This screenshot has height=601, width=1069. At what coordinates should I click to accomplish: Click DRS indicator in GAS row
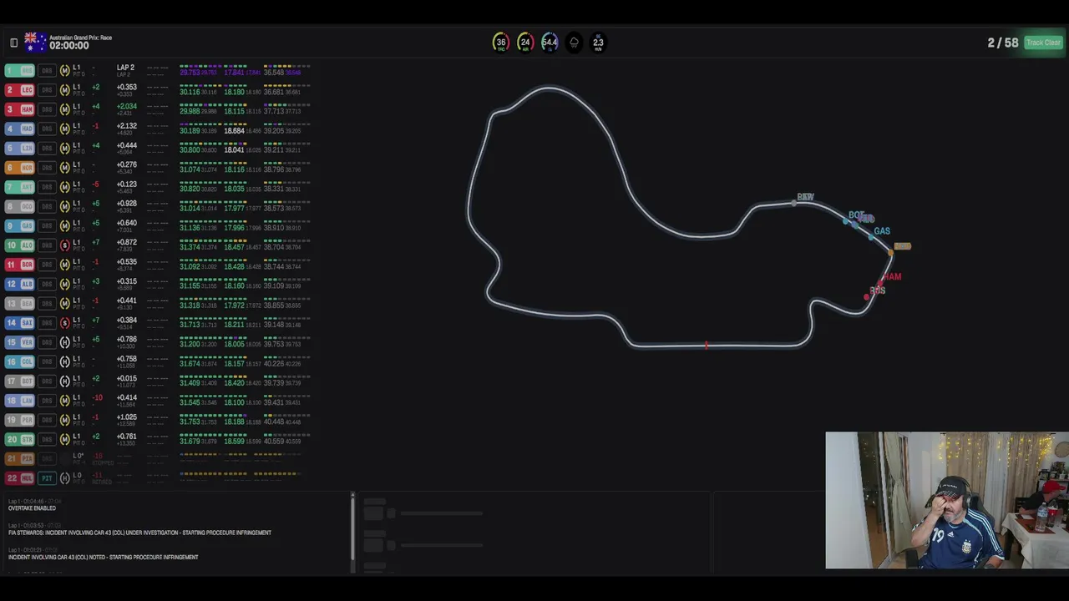47,226
